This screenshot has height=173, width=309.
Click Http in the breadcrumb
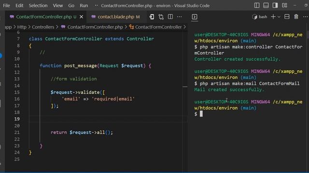click(x=22, y=27)
